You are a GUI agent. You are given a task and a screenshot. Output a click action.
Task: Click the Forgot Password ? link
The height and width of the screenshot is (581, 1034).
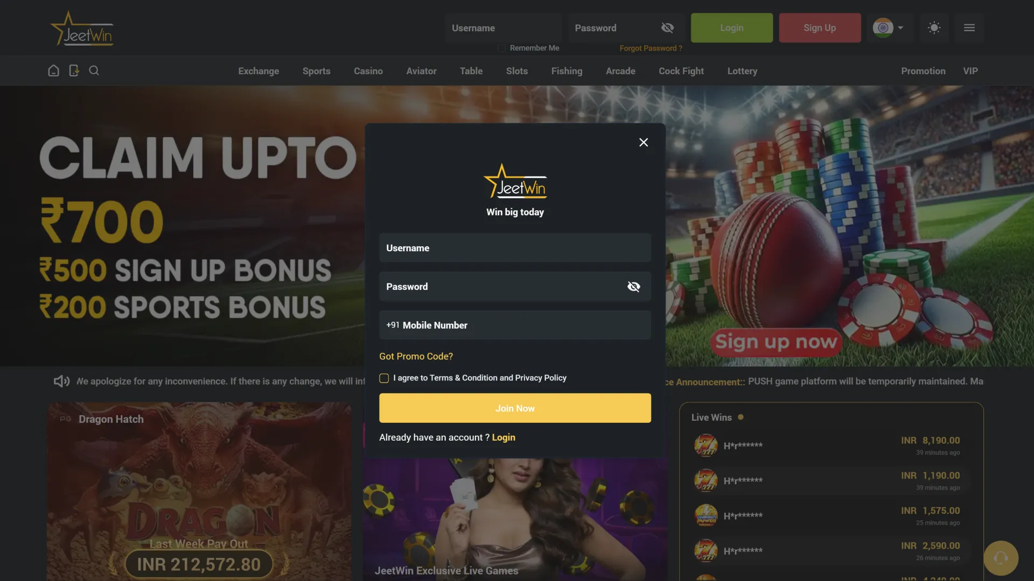click(x=651, y=48)
